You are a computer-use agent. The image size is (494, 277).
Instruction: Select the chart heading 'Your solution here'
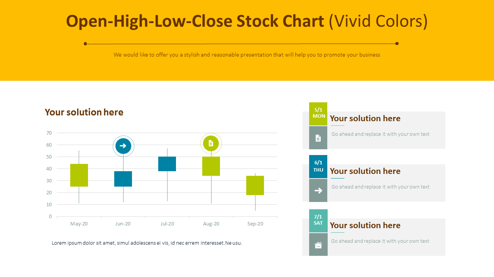click(x=84, y=112)
